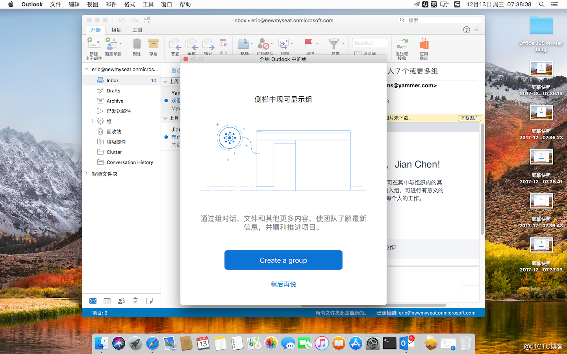The height and width of the screenshot is (354, 567).
Task: Switch to Tasks view in bottom bar
Action: (x=135, y=301)
